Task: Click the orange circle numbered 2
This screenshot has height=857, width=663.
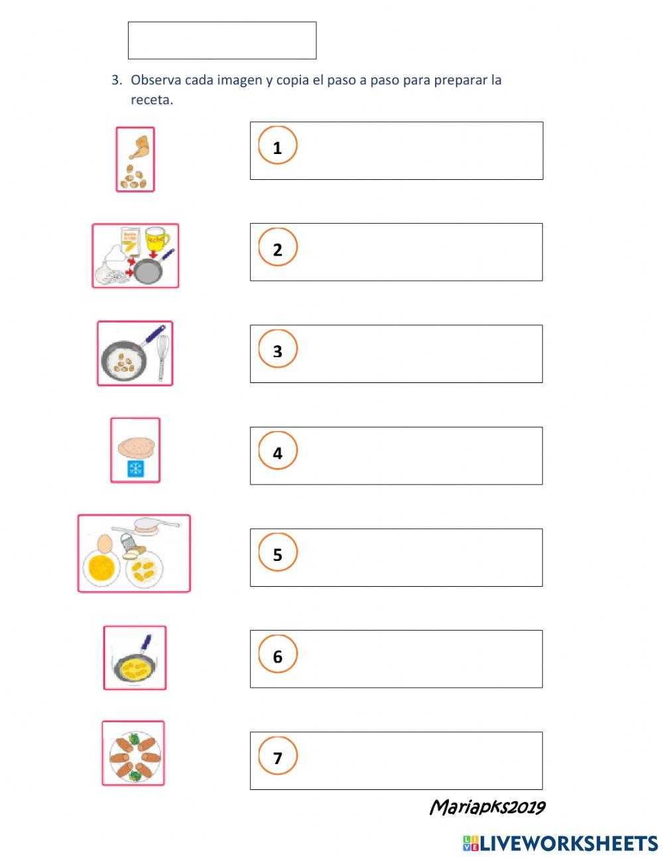Action: (x=277, y=249)
